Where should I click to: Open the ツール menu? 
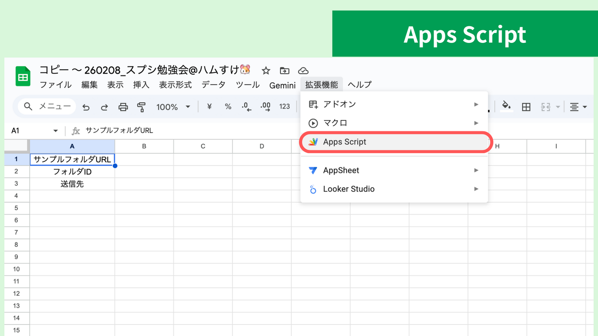tap(247, 85)
